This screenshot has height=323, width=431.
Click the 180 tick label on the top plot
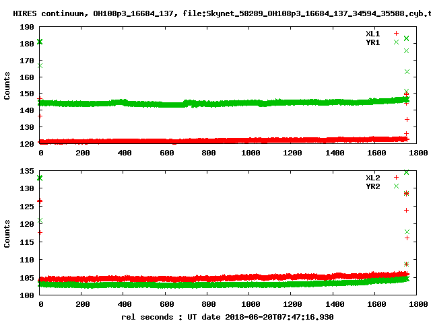(x=27, y=44)
